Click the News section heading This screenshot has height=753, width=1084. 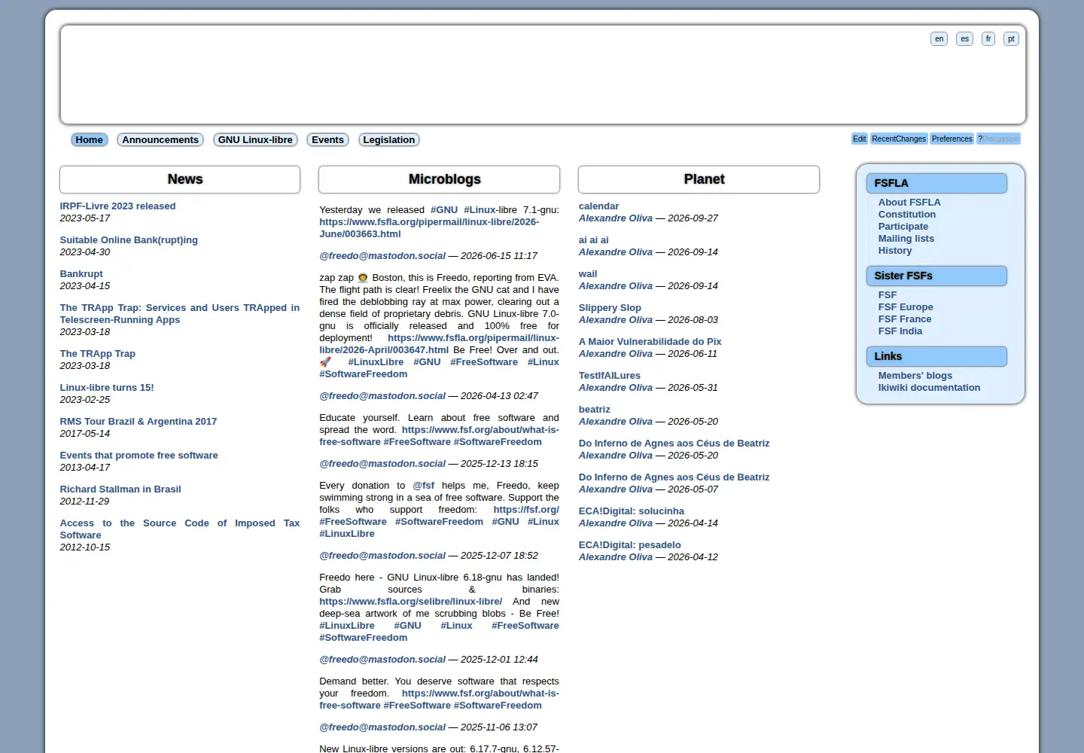click(x=185, y=179)
